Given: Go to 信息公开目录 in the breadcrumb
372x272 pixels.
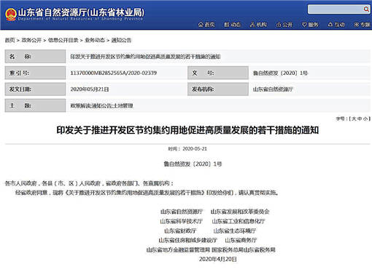Looking at the screenshot, I should point(63,40).
